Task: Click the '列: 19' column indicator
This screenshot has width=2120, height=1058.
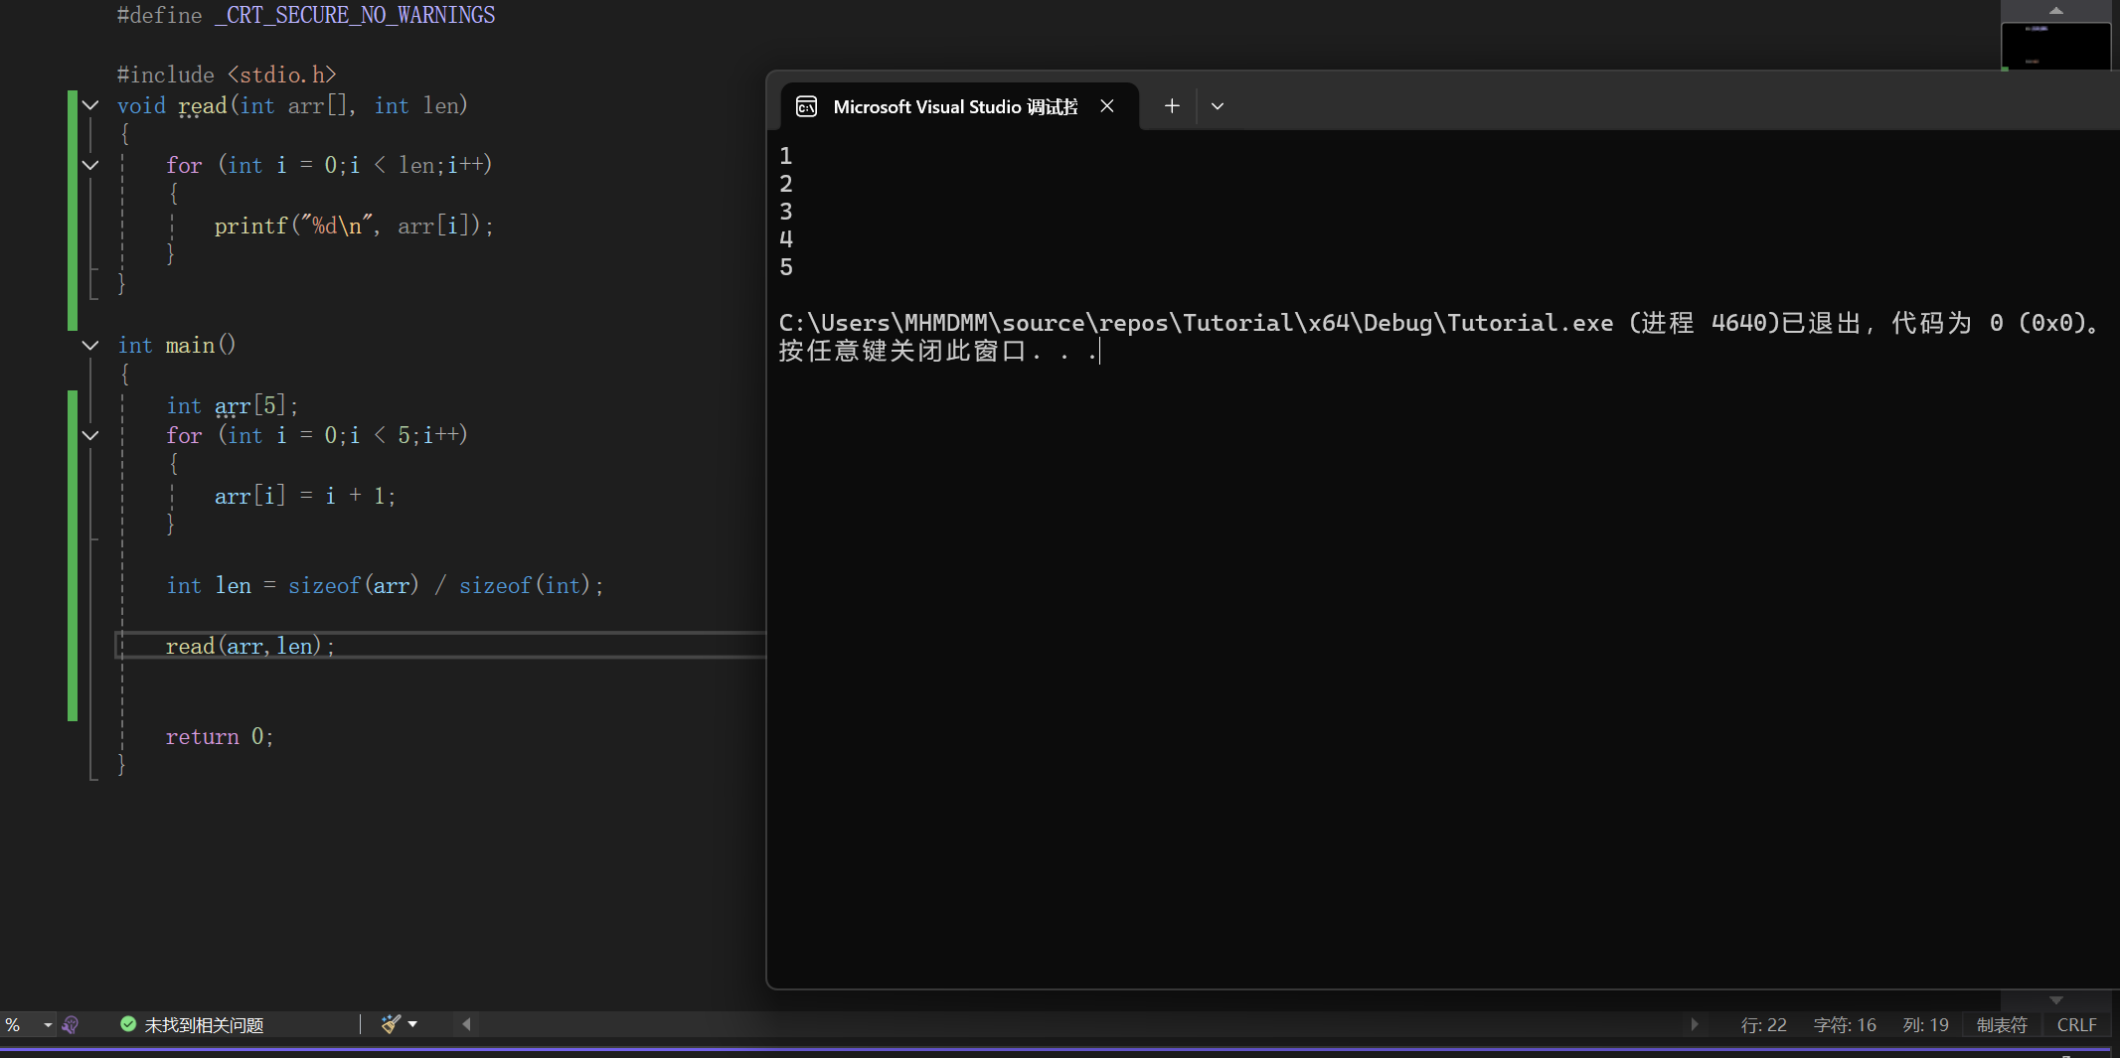Action: (1925, 1024)
